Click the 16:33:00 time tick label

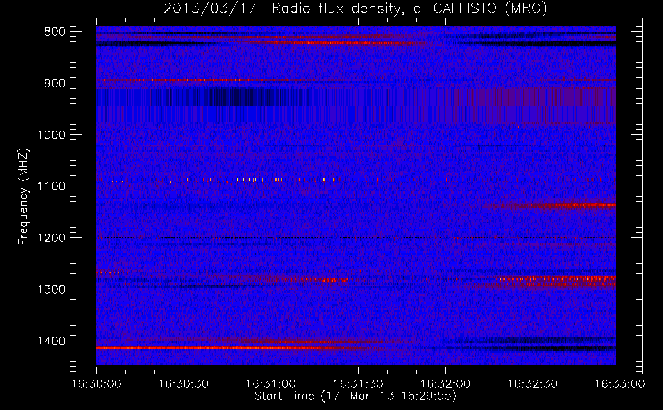(620, 384)
